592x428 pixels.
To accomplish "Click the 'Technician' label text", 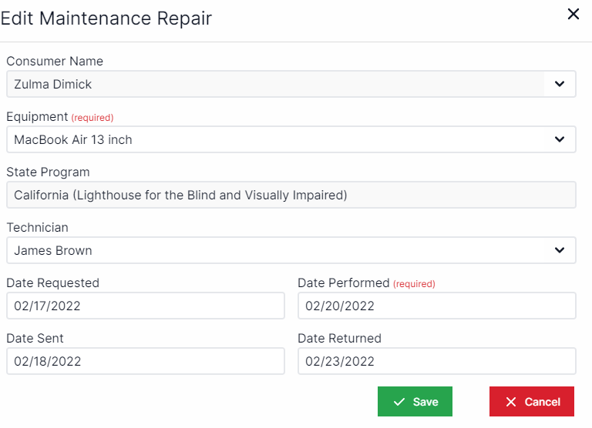I will tap(37, 228).
